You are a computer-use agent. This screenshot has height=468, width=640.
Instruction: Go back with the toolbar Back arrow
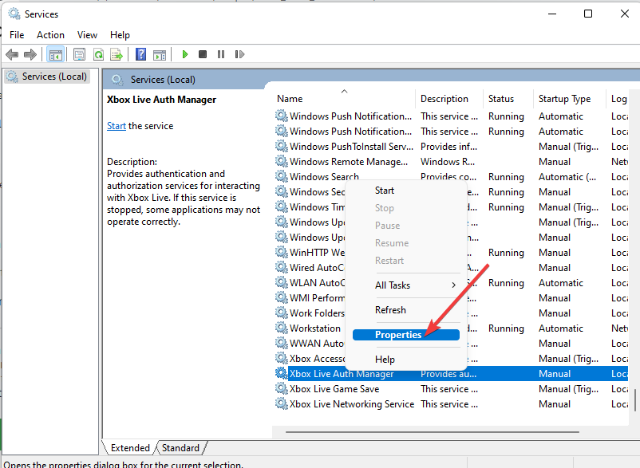tap(12, 54)
